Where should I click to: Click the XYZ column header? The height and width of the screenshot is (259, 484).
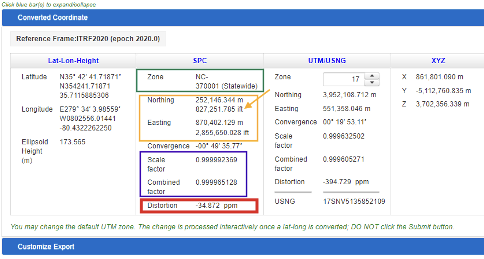[x=438, y=61]
